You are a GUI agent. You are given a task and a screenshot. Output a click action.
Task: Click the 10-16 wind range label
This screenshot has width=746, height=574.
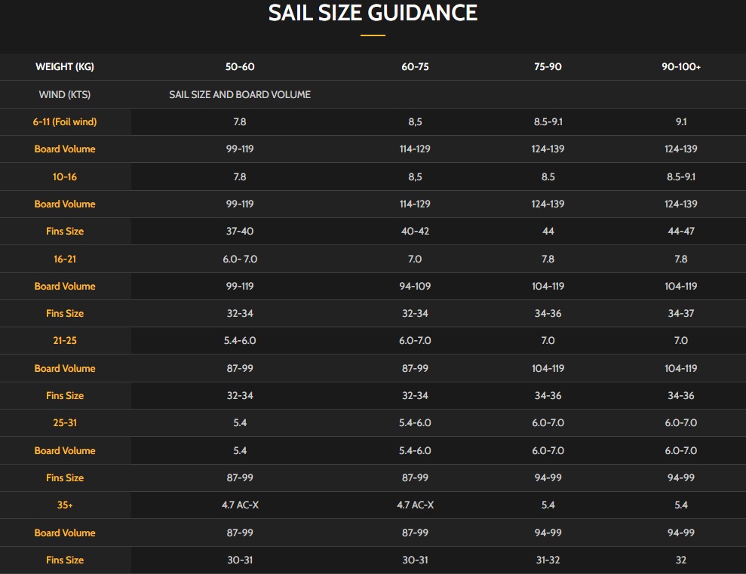point(65,176)
